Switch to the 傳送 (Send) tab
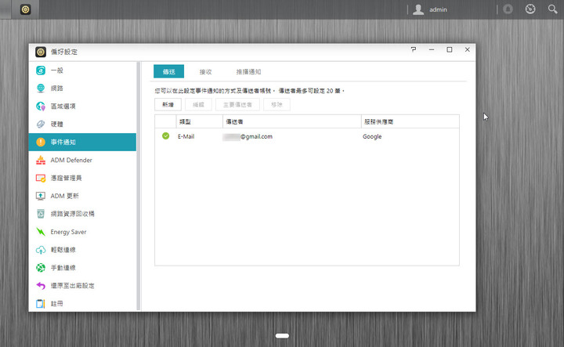 168,71
